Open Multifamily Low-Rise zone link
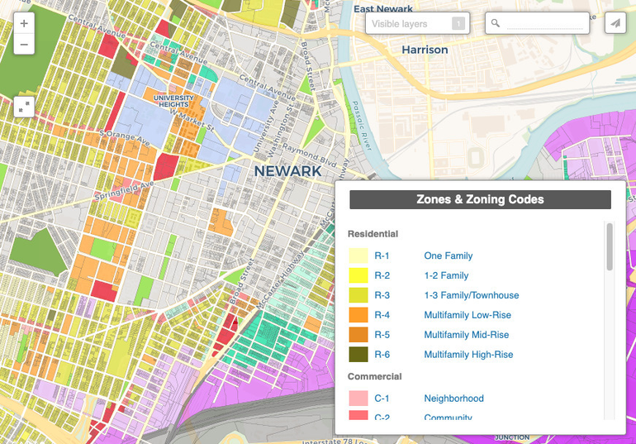 468,316
